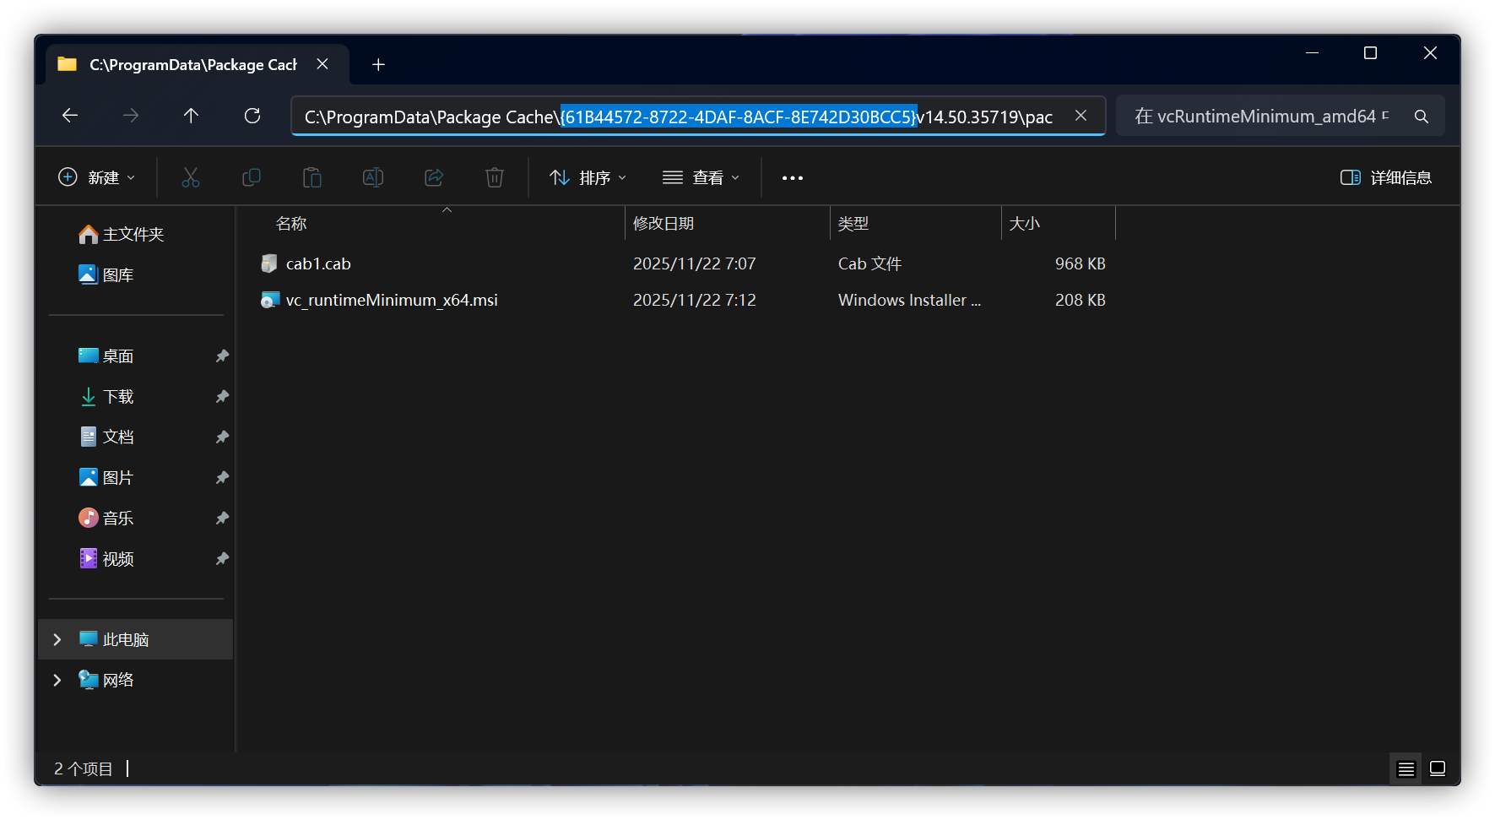The width and height of the screenshot is (1495, 820).
Task: Navigate up one folder level
Action: [x=191, y=116]
